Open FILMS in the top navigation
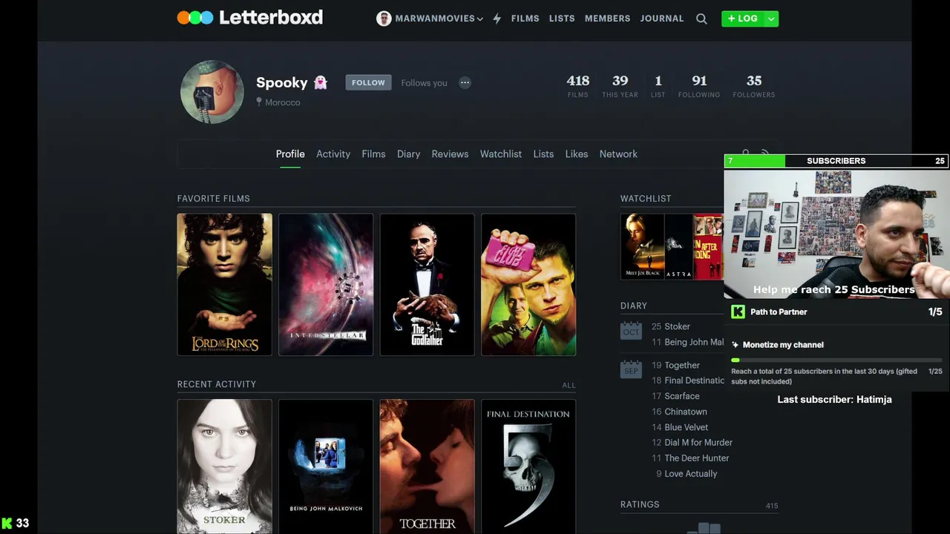Viewport: 950px width, 534px height. click(525, 19)
